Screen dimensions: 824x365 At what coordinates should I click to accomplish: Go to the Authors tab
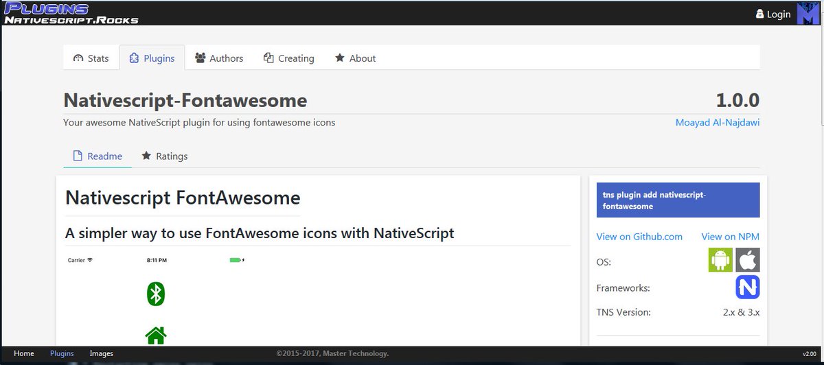click(219, 58)
